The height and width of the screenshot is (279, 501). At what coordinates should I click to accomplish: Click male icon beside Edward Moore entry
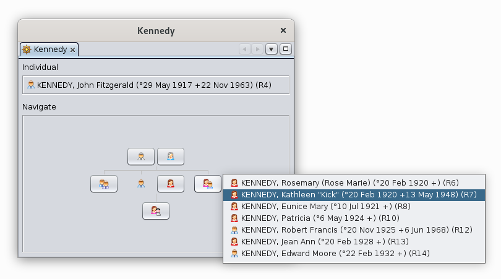point(234,254)
